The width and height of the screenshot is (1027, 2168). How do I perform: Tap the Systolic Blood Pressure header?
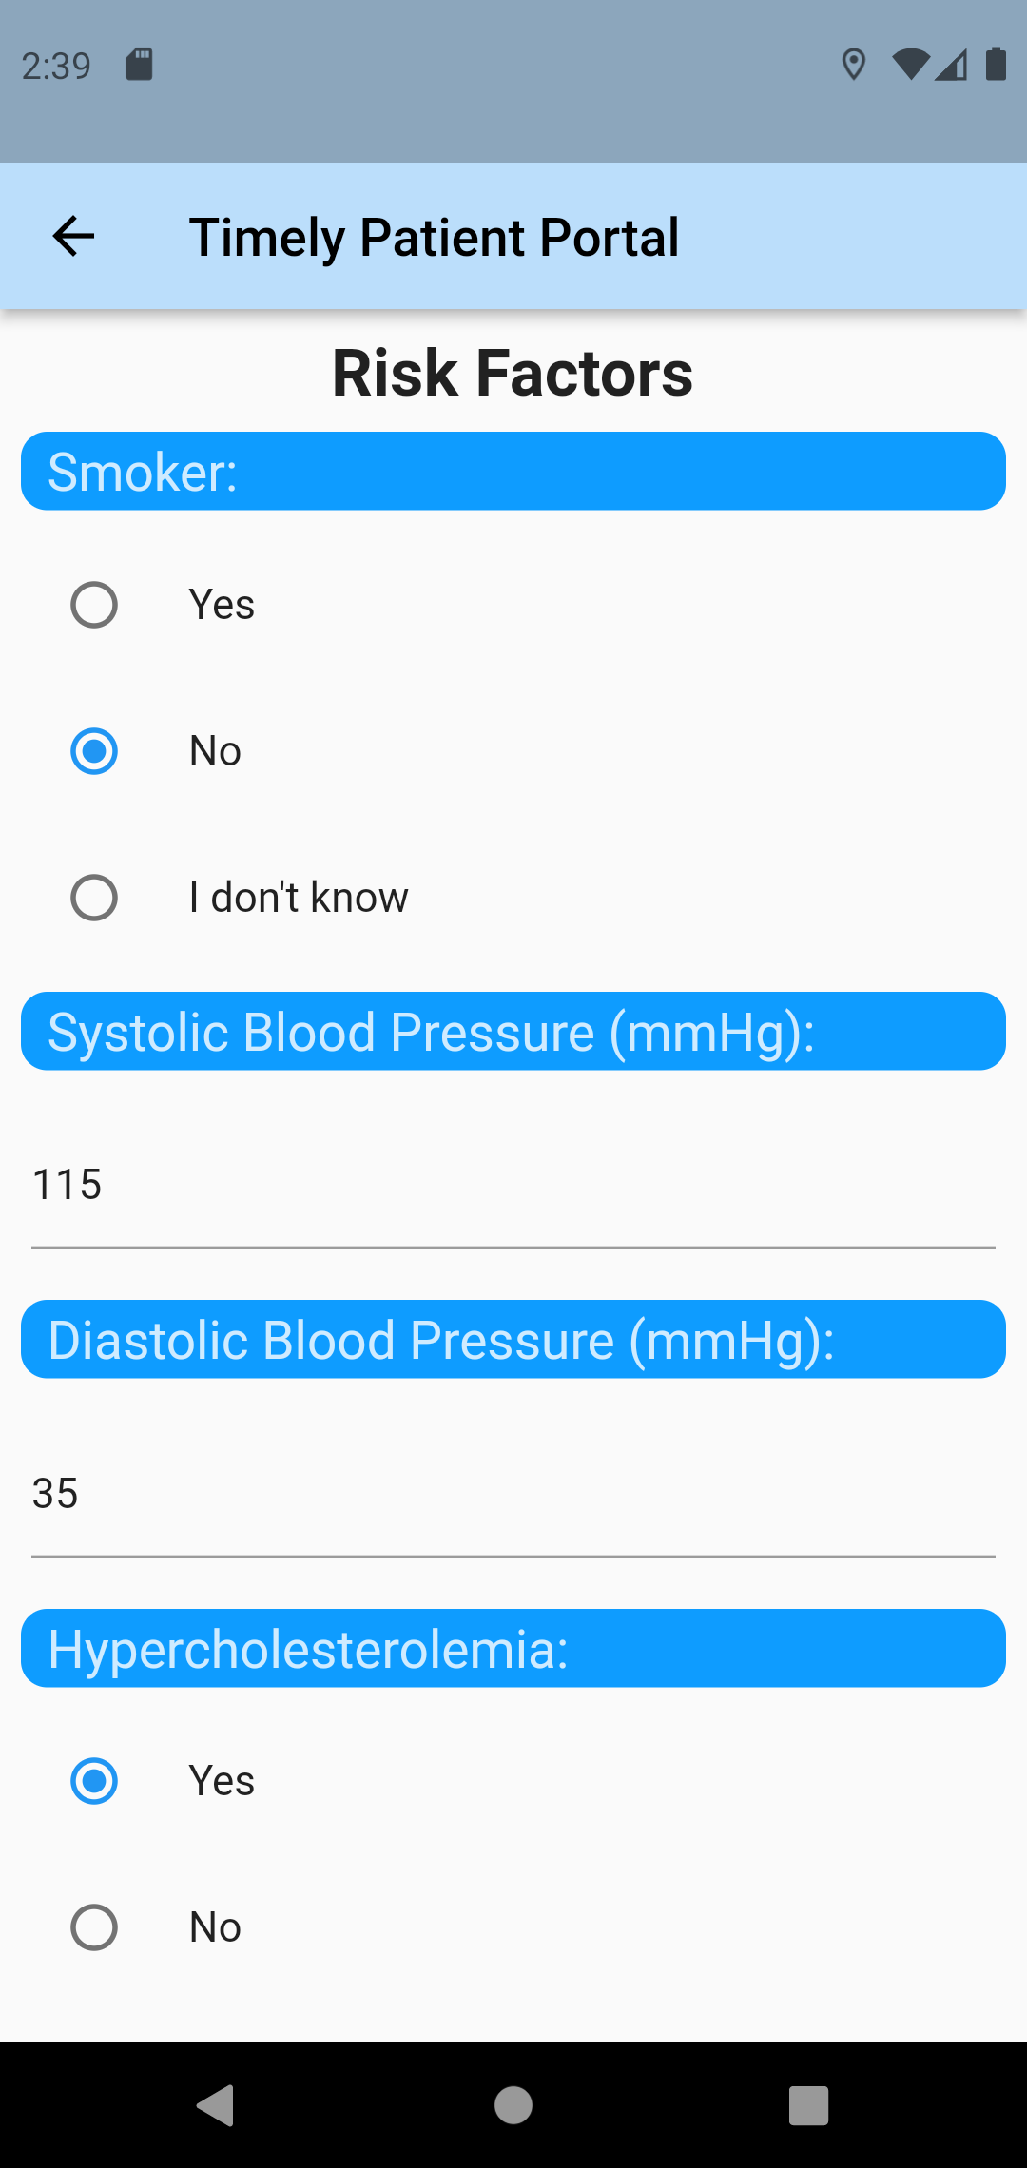[513, 1032]
